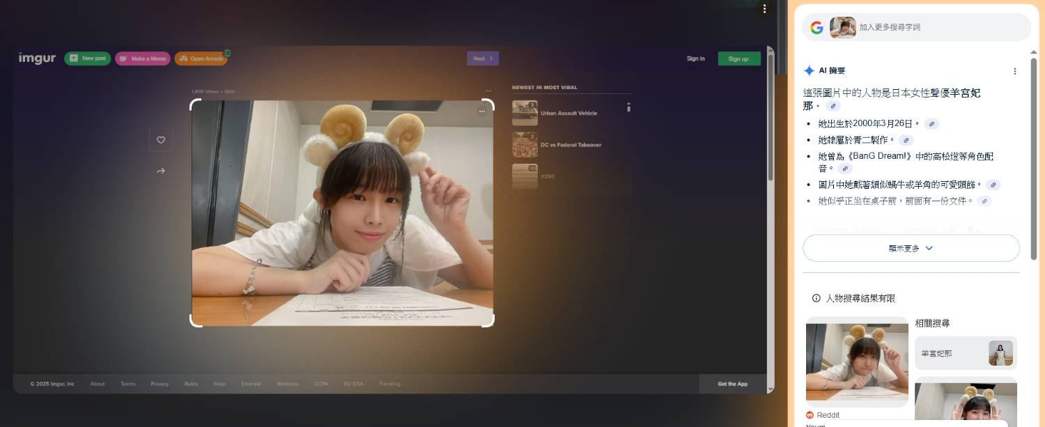Open source link icon after the 2000年3月26日 line

click(x=931, y=124)
